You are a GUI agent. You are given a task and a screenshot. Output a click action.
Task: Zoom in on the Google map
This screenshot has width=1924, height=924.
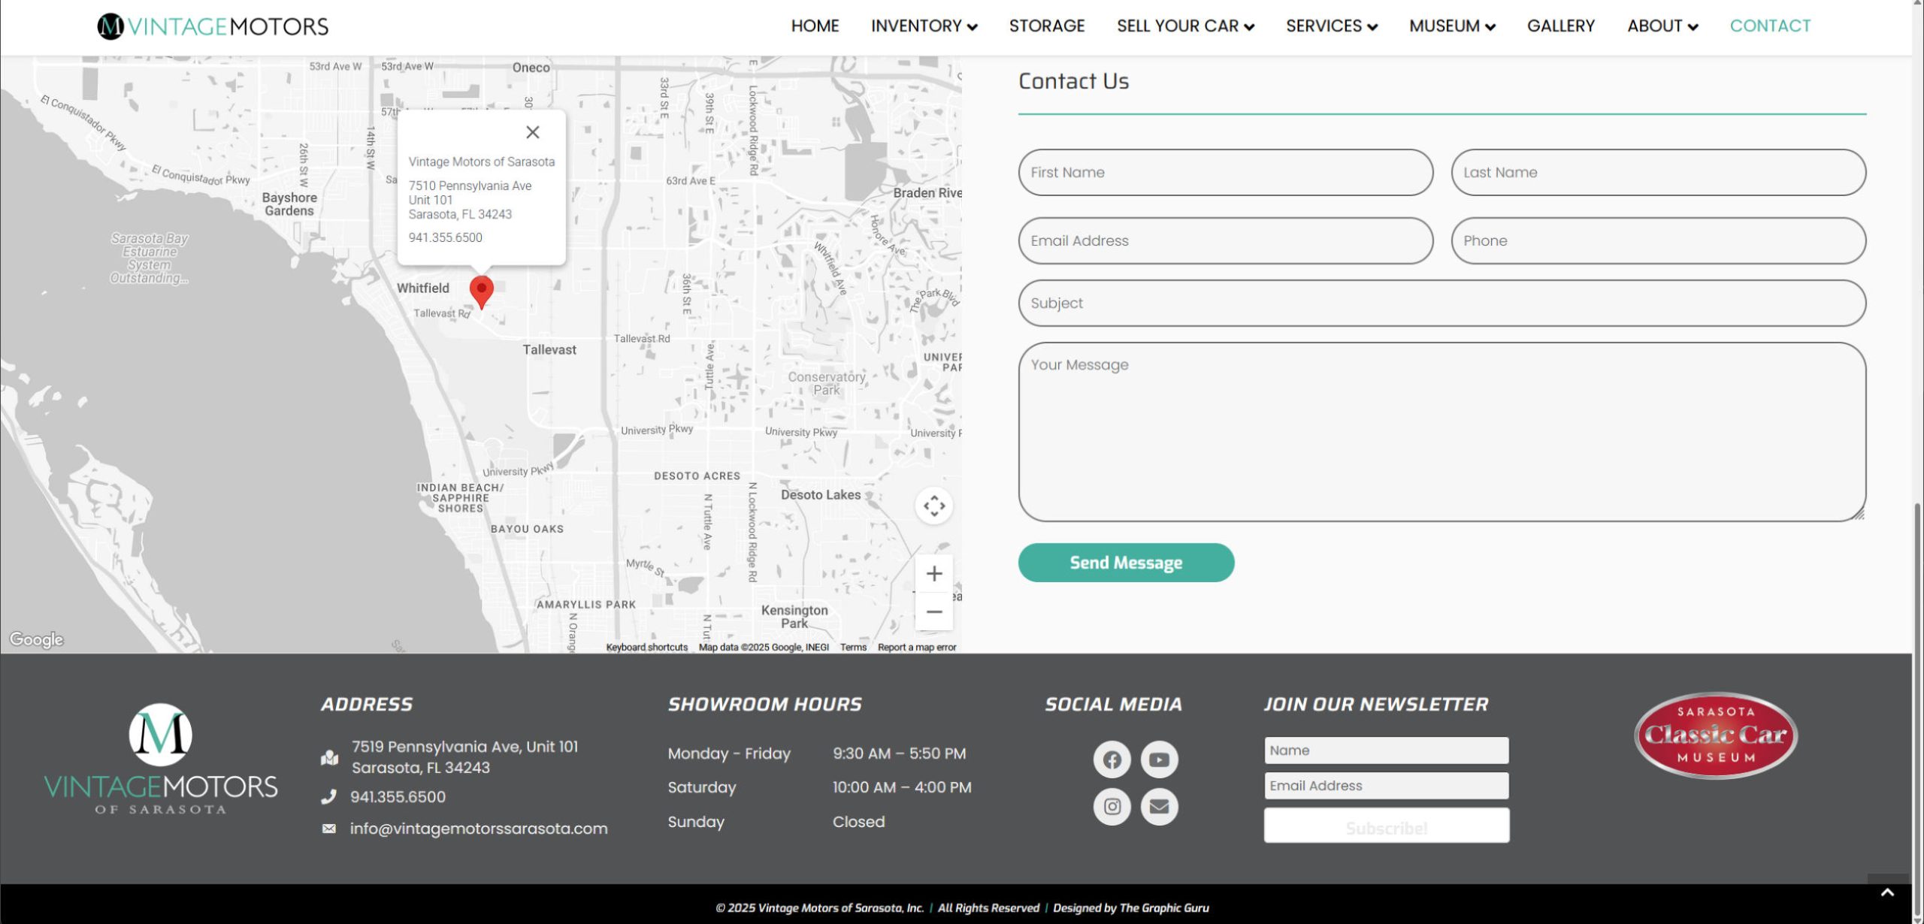click(934, 574)
